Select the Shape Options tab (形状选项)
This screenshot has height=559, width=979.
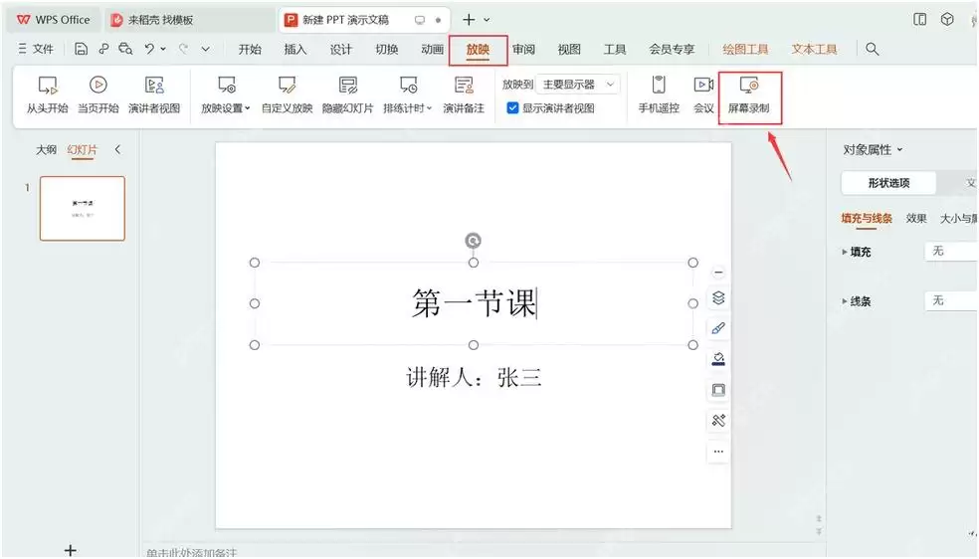(x=888, y=183)
